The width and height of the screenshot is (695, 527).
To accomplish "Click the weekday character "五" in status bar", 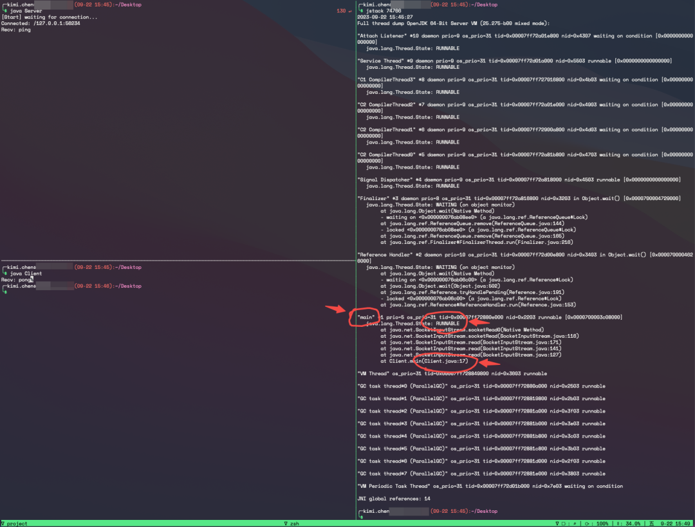I will tap(651, 523).
